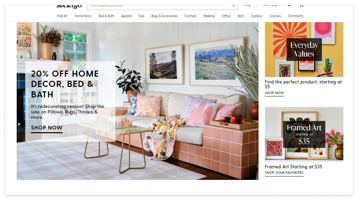Open the Furniture menu
Screen dimensions: 358x200
tap(190, 16)
